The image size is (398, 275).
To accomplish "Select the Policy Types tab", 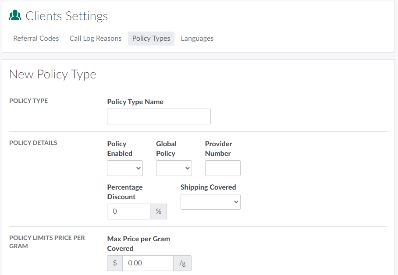I will (x=151, y=39).
